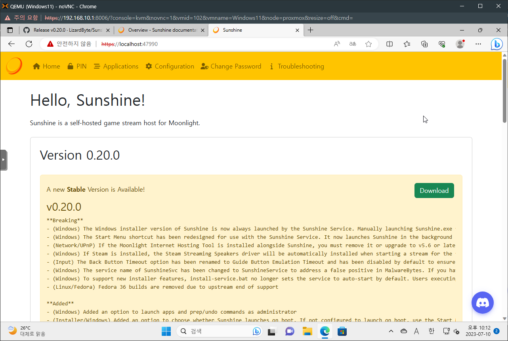The height and width of the screenshot is (341, 508).
Task: Click the green Download button
Action: pos(434,191)
